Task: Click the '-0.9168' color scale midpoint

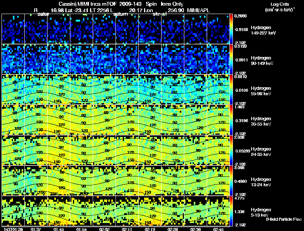Action: 241,30
